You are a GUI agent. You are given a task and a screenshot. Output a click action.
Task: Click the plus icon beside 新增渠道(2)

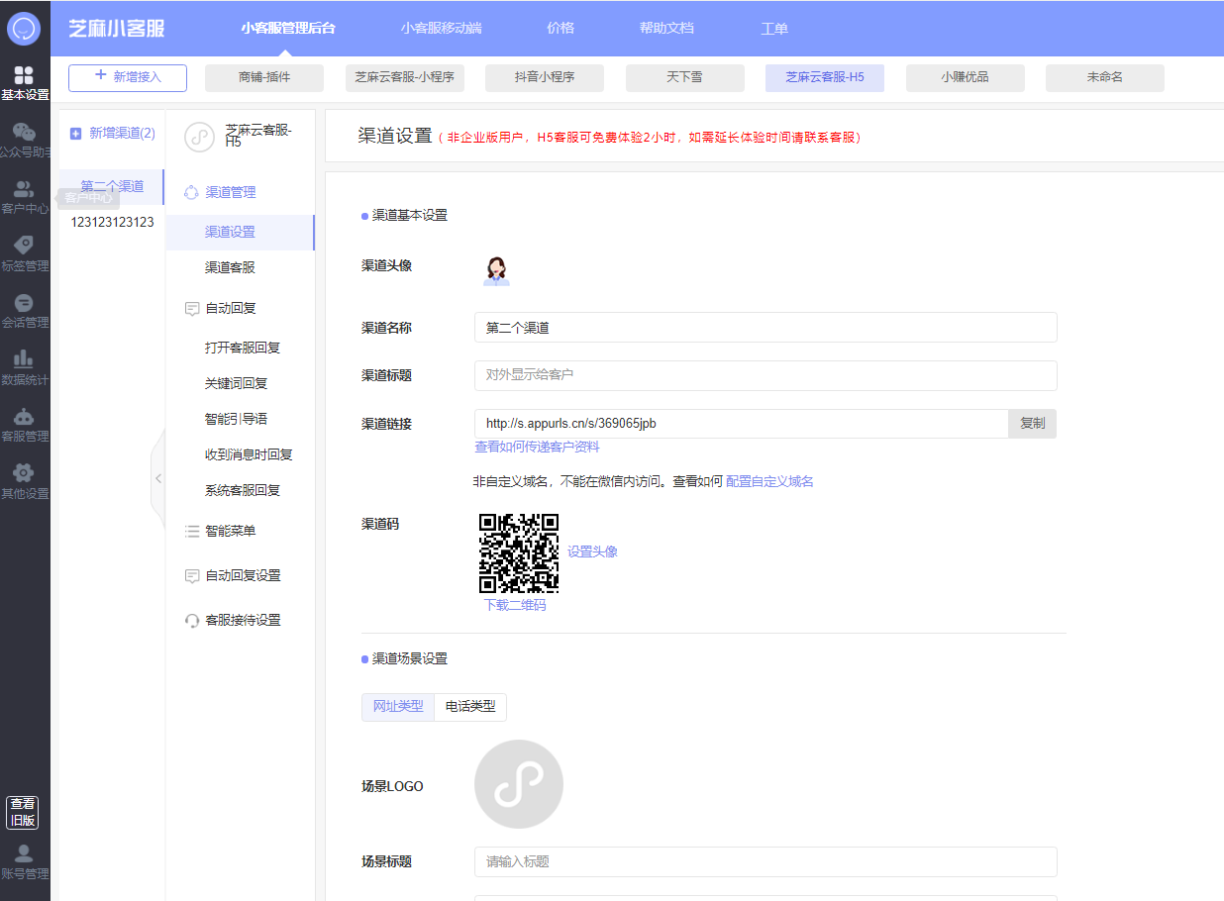75,133
